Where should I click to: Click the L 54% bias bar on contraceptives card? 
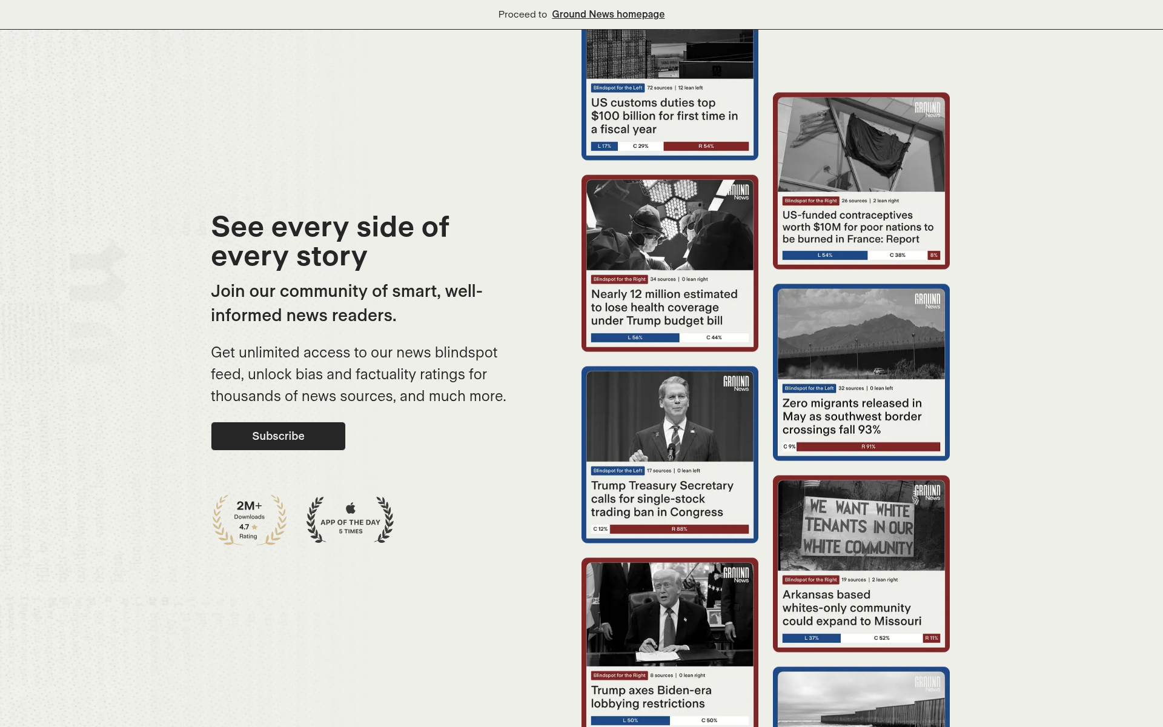click(825, 255)
